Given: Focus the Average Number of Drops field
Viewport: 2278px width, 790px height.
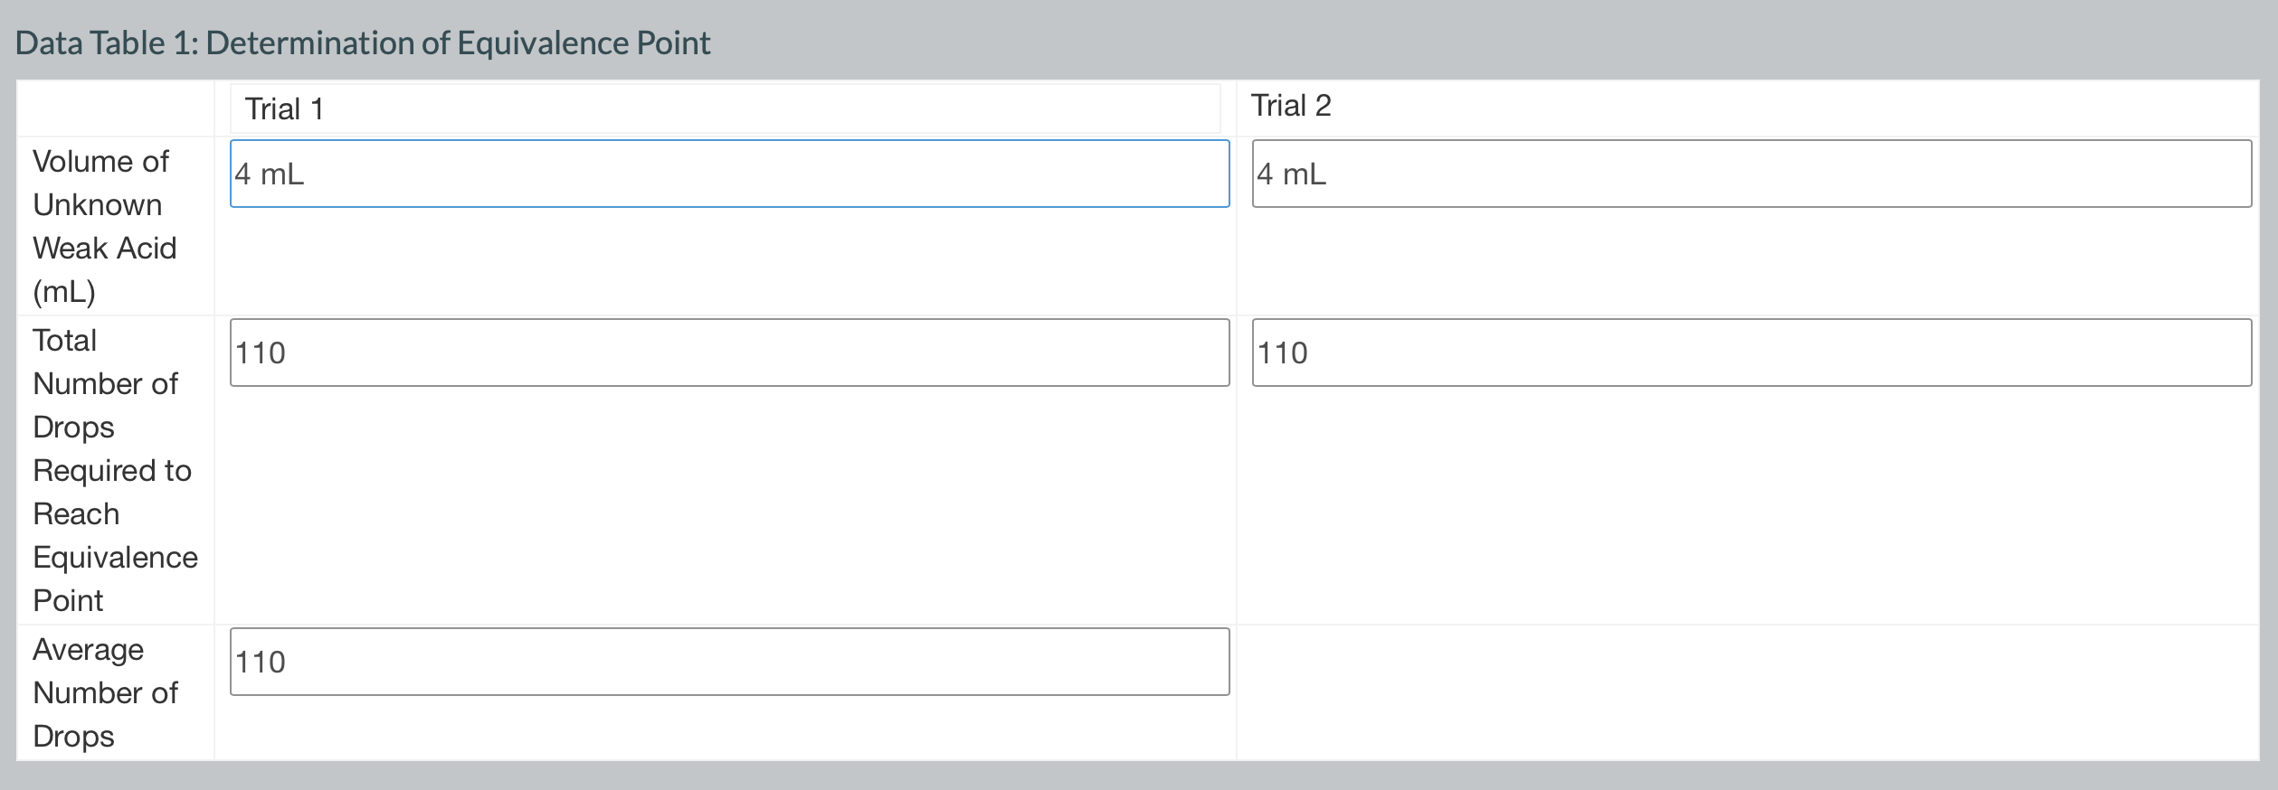Looking at the screenshot, I should [x=729, y=662].
